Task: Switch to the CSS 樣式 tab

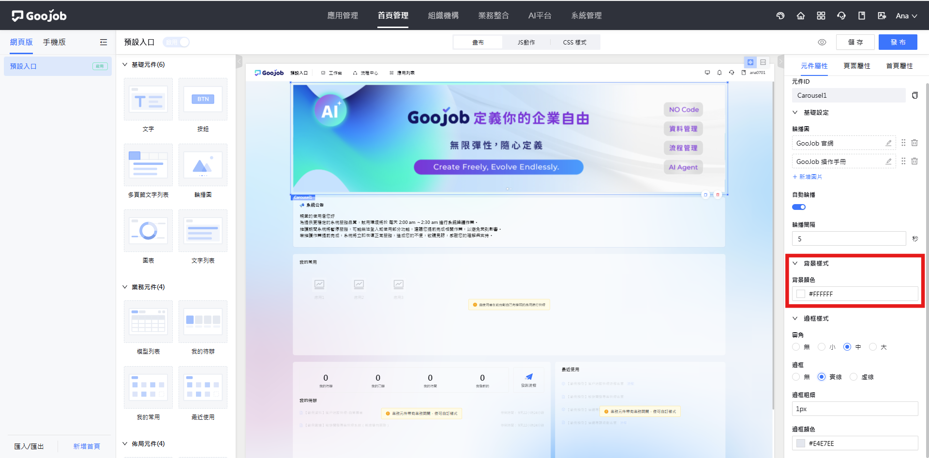Action: click(575, 42)
